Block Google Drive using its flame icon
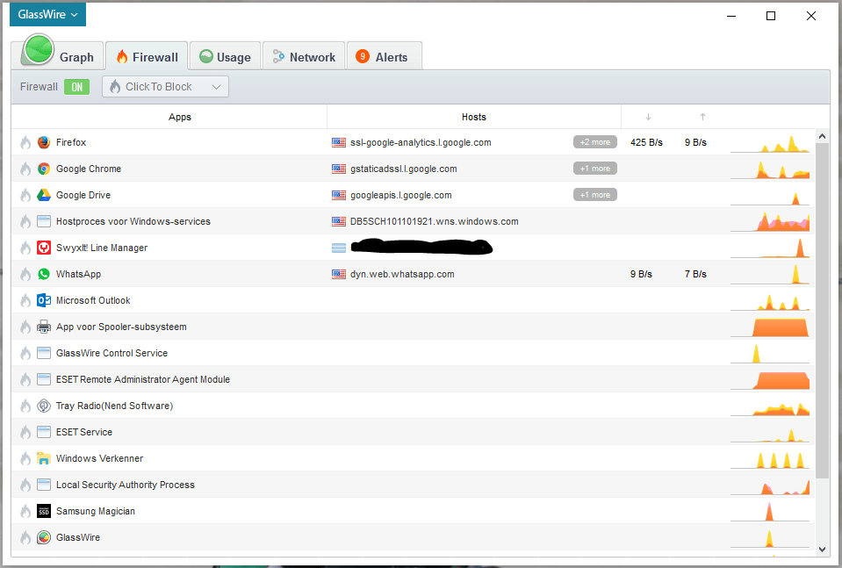 point(25,195)
